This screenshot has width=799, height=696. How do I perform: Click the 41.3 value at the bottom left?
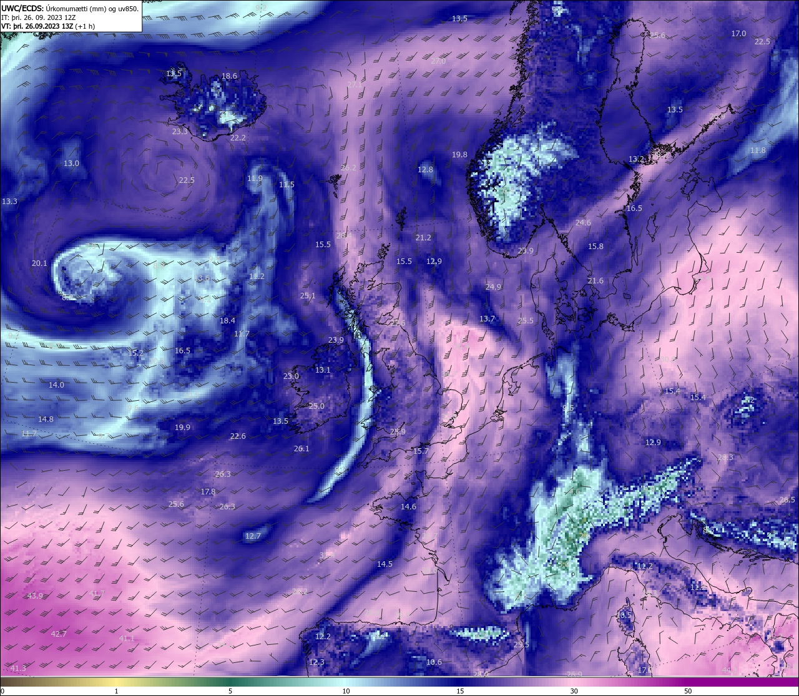point(19,668)
